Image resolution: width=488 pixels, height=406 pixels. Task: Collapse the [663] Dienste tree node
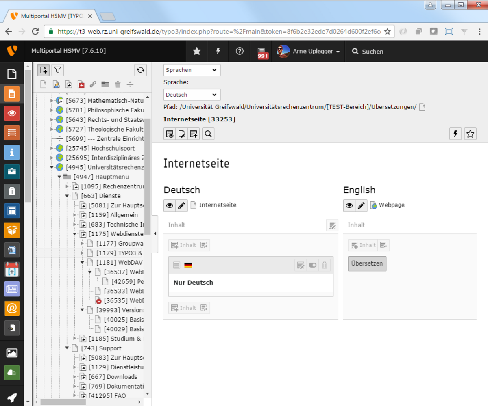(x=68, y=196)
